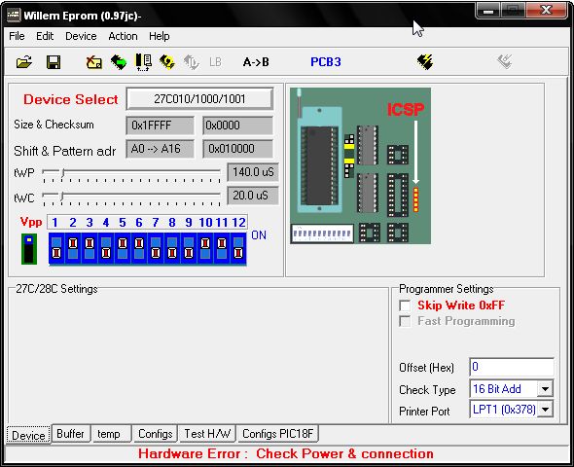Enable Skip Write 0xFF checkbox
Screen dimensions: 574x467
(405, 305)
